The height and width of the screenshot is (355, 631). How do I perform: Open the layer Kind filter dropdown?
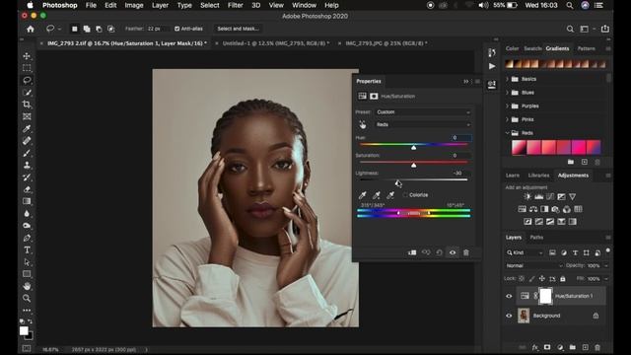(x=525, y=252)
